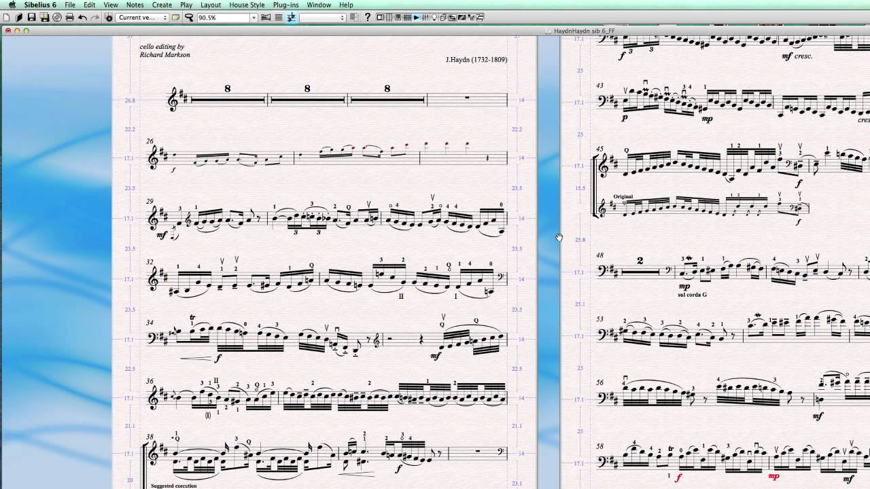Select the Zoom magnifier tool
The image size is (870, 489).
coord(188,18)
